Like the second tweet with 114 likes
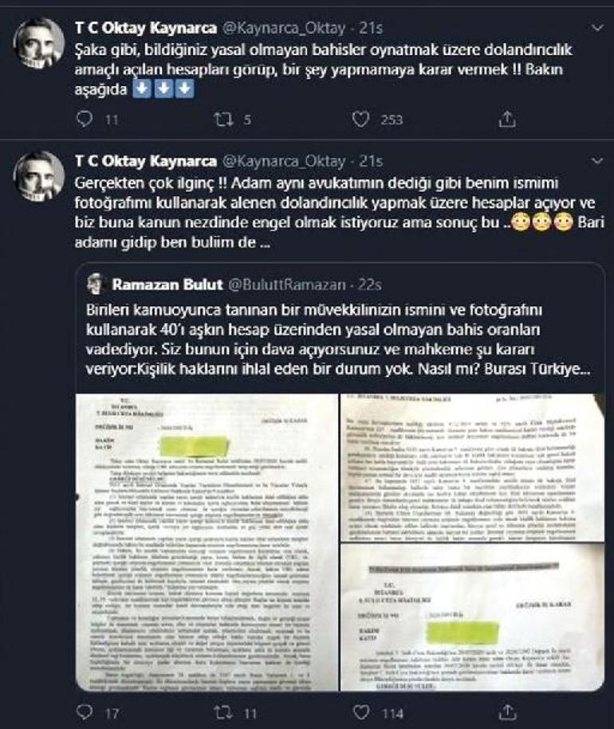This screenshot has width=614, height=729. point(361,711)
